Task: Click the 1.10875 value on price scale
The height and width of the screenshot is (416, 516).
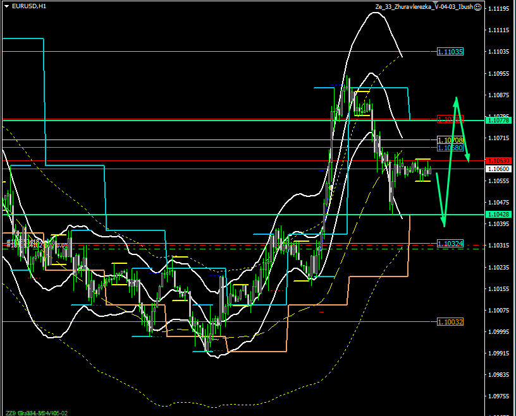Action: pos(498,95)
